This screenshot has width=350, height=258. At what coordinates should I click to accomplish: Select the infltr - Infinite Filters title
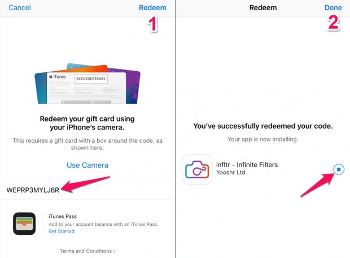point(247,165)
